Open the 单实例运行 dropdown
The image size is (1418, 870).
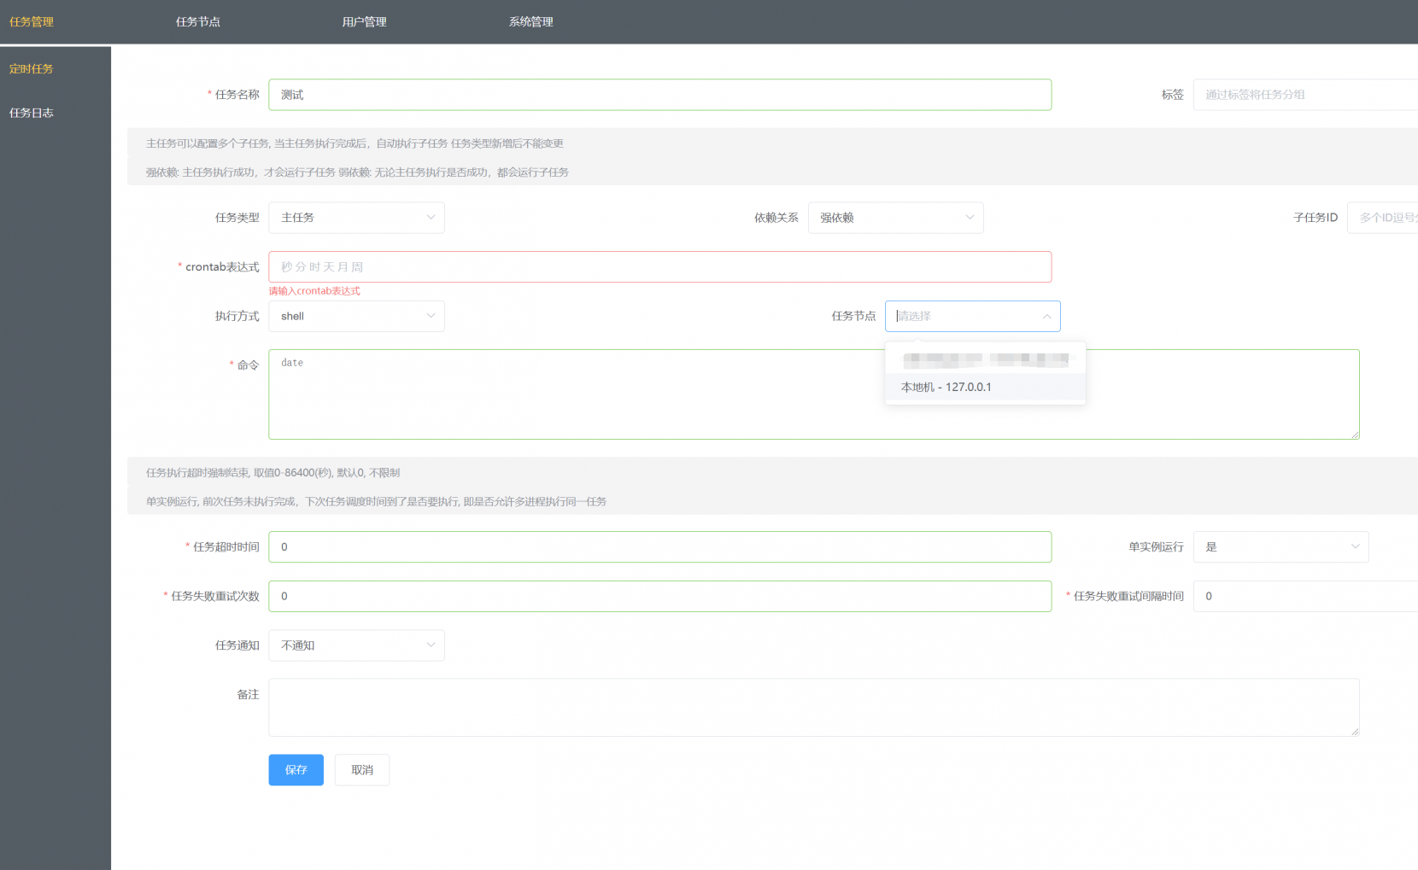point(1281,547)
